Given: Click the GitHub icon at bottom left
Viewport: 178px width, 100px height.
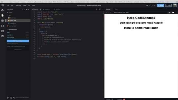Looking at the screenshot, I should (x=11, y=98).
